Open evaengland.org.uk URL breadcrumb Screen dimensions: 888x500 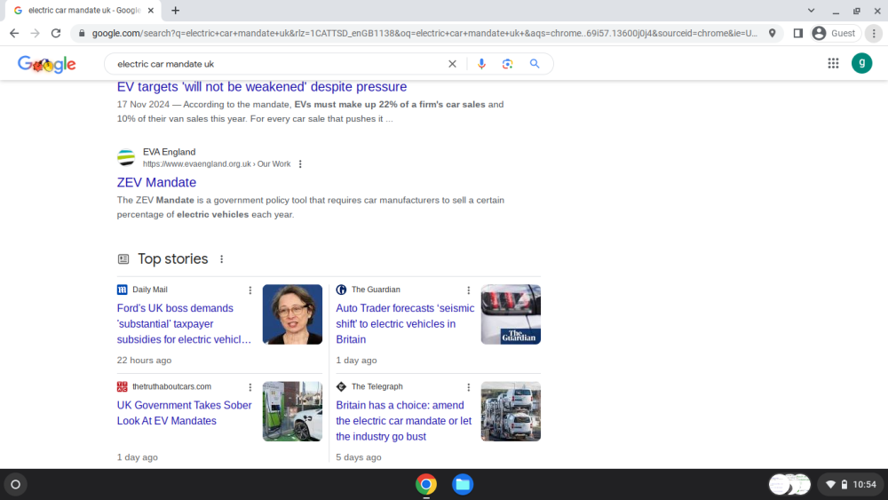pyautogui.click(x=217, y=164)
